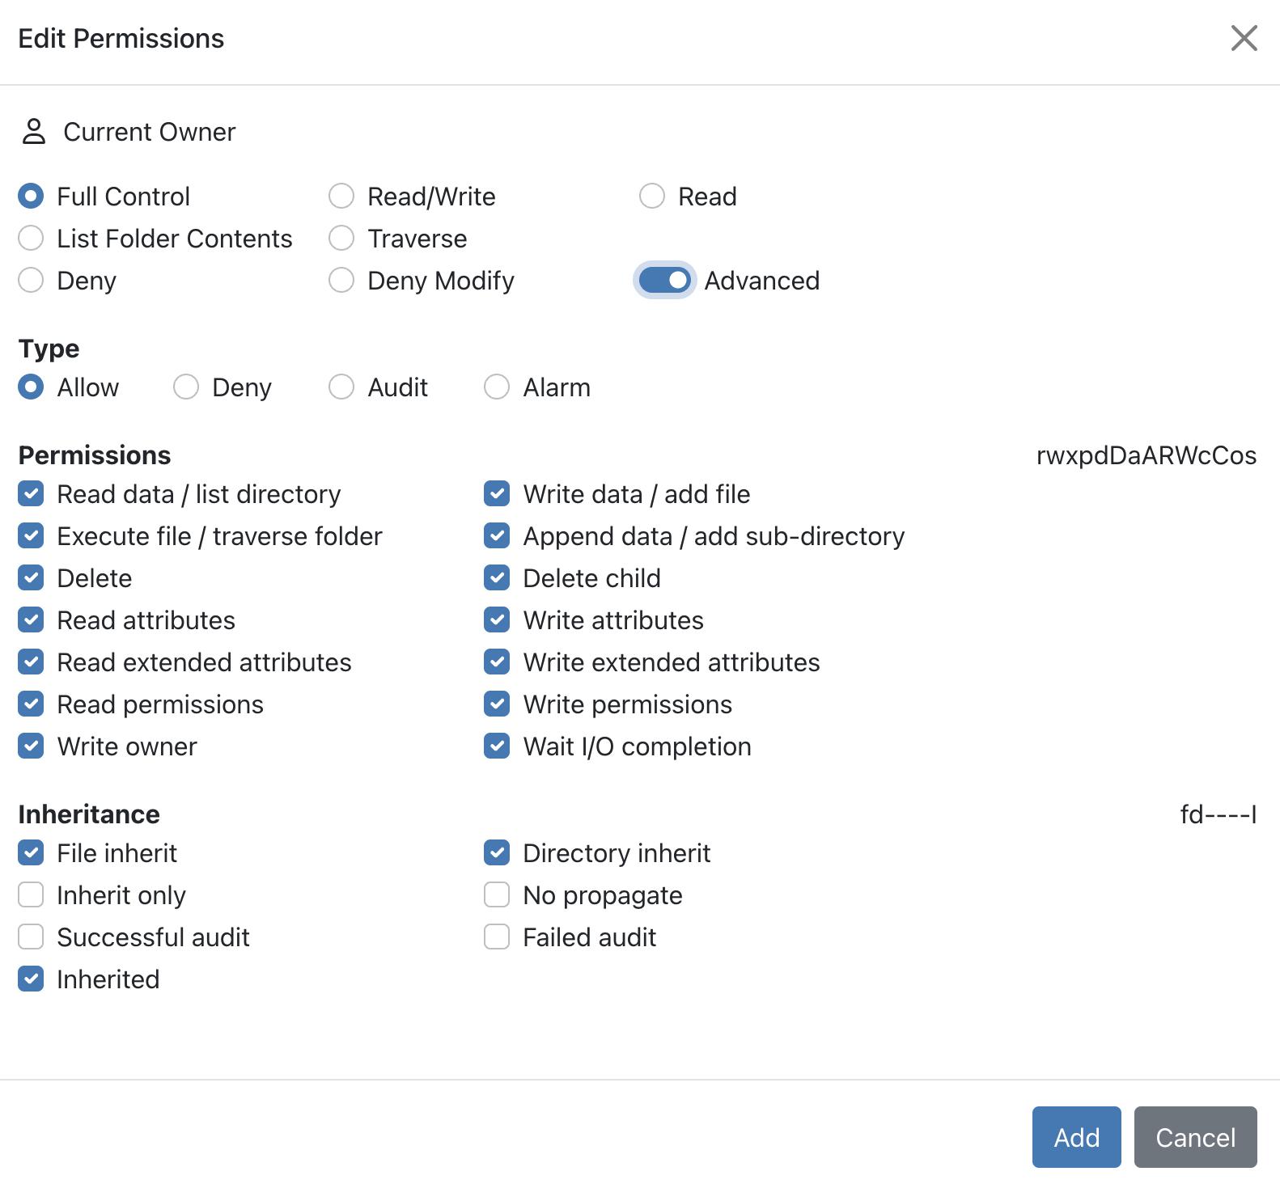Click the Permissions section heading
Image resolution: width=1280 pixels, height=1184 pixels.
(x=95, y=455)
